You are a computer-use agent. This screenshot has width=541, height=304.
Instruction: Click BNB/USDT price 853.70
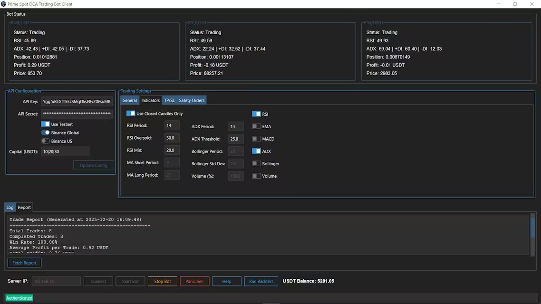click(x=28, y=74)
